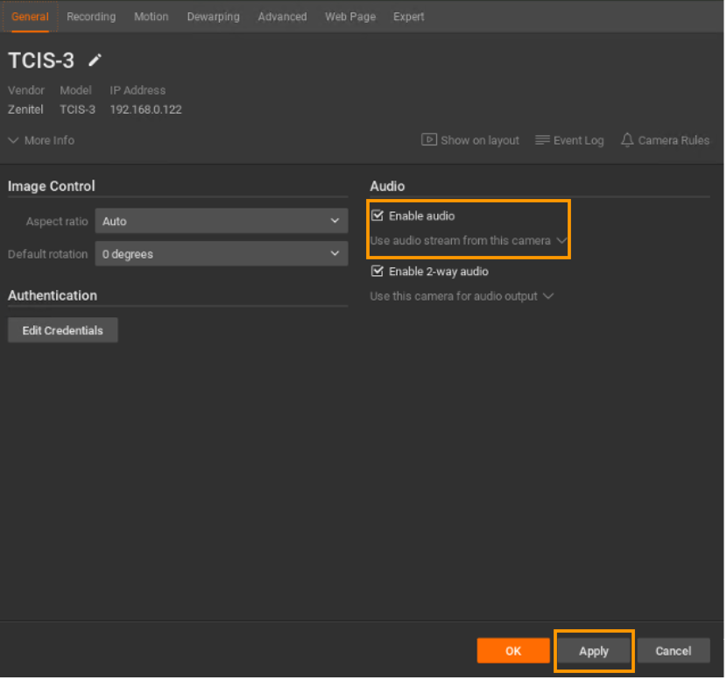The image size is (727, 680).
Task: Confirm settings with the OK button
Action: pos(513,651)
